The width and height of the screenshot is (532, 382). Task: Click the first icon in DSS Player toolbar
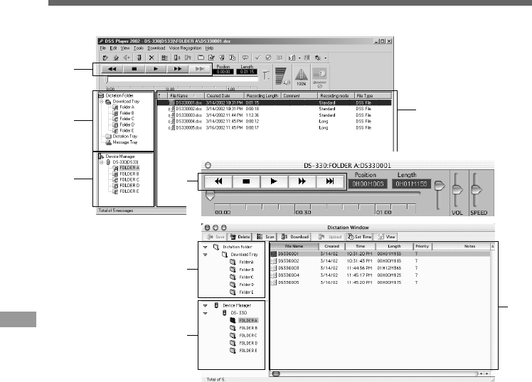105,58
